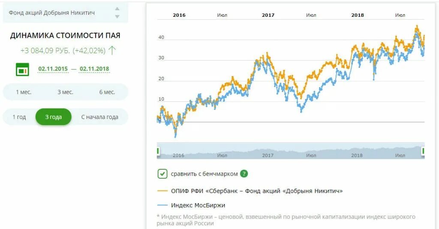Click the down arrow in fund selector
The height and width of the screenshot is (229, 439).
pyautogui.click(x=117, y=17)
